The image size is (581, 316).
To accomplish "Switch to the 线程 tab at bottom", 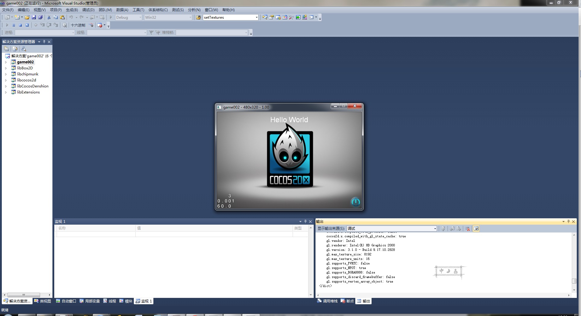I will pyautogui.click(x=110, y=301).
